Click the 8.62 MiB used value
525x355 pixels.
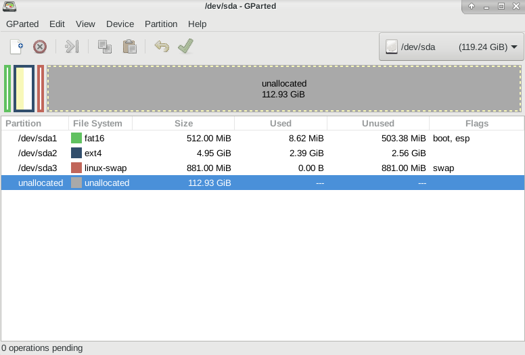(x=306, y=138)
